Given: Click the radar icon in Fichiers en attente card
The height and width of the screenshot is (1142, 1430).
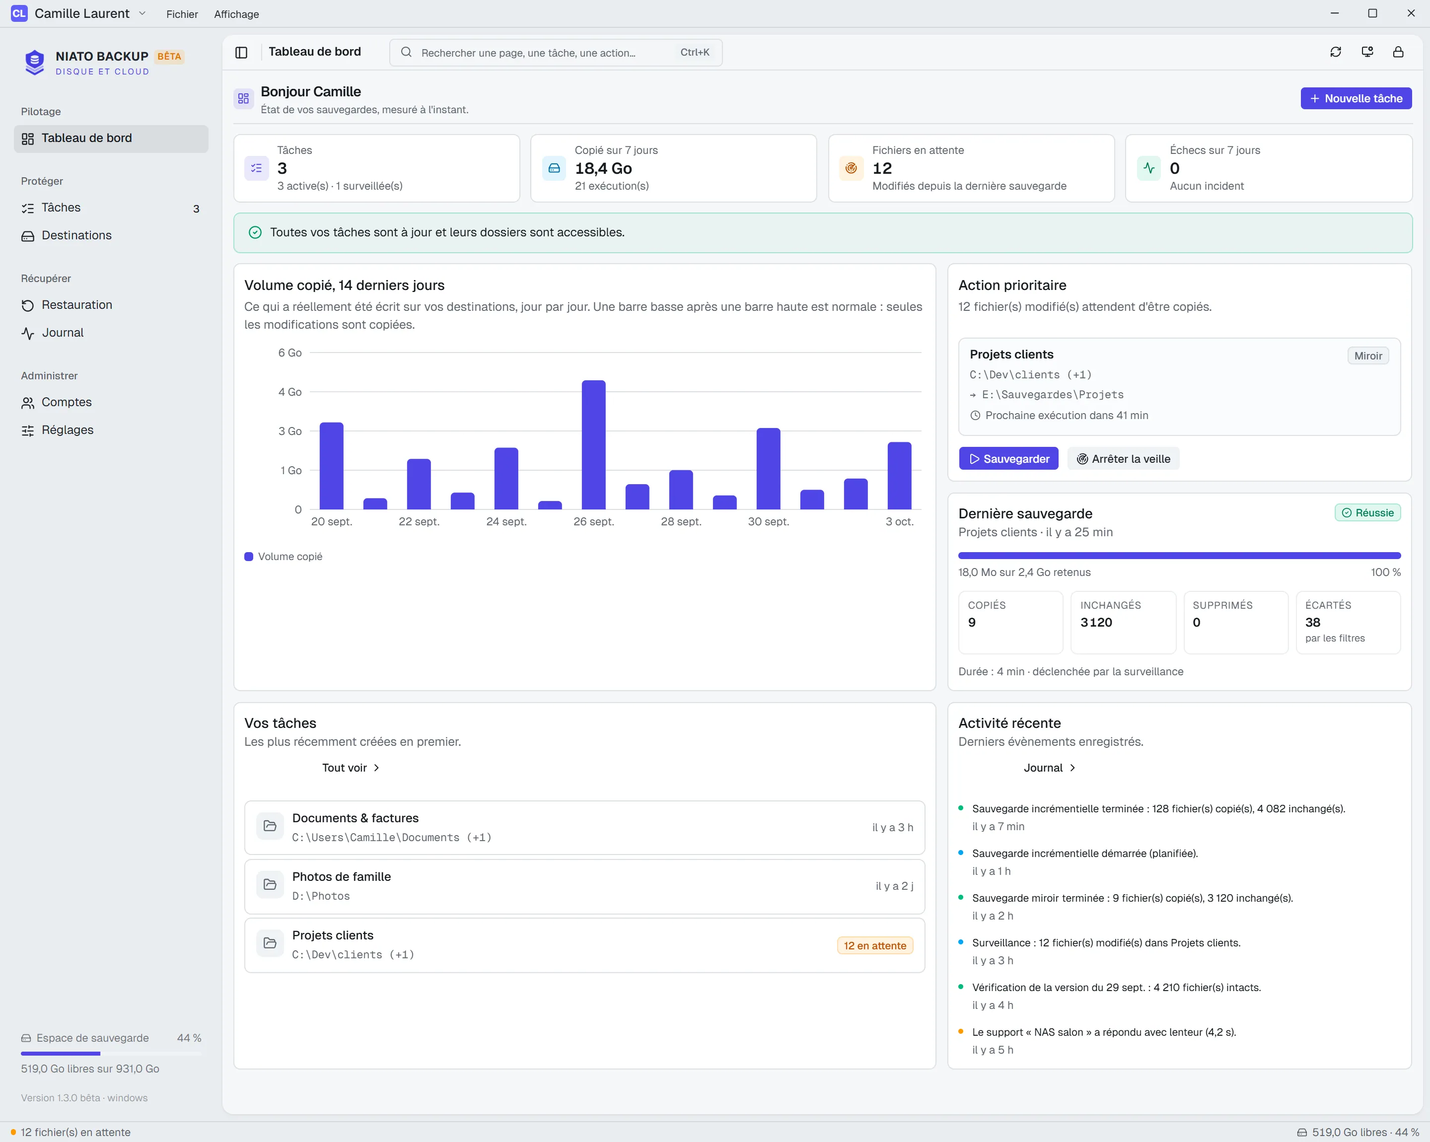Looking at the screenshot, I should [x=851, y=168].
